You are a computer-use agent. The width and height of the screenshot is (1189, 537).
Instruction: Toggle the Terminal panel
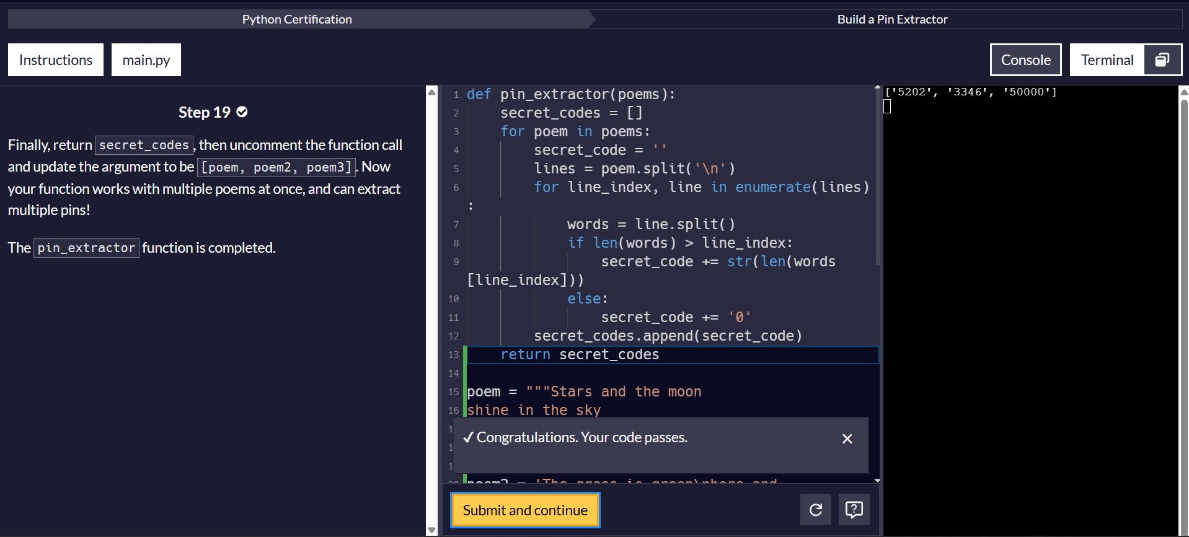[x=1107, y=60]
